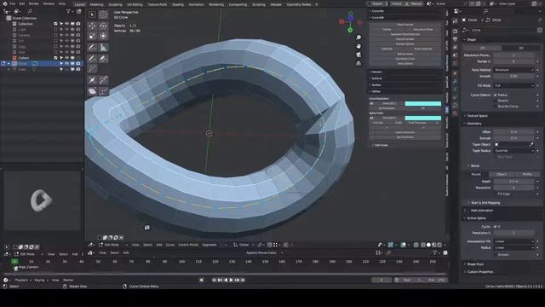
Task: Select the Extrude curve tool
Action: [92, 68]
